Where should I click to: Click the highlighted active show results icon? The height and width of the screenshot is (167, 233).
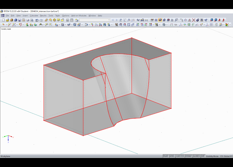coord(160,20)
